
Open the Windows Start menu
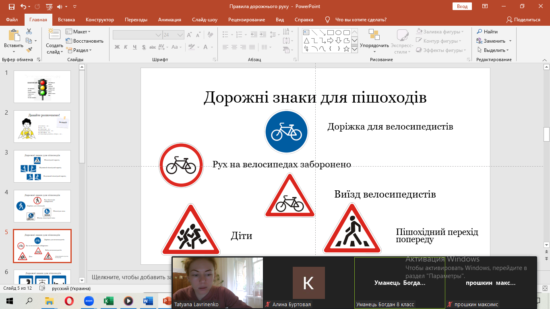[x=9, y=301]
